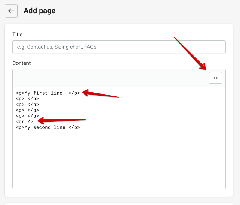This screenshot has width=240, height=205.
Task: Place cursor in "My first line." paragraph
Action: tap(48, 93)
